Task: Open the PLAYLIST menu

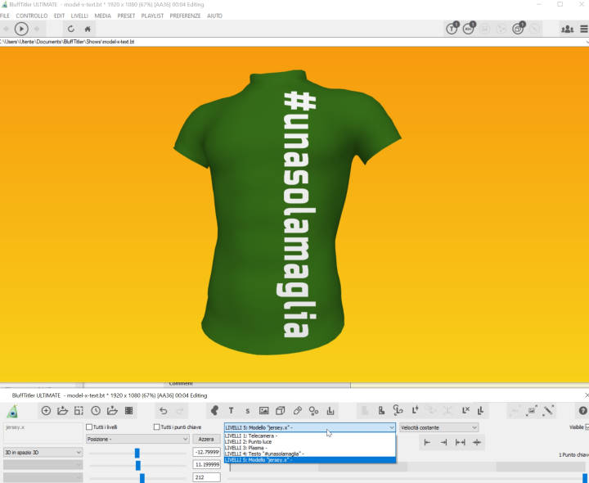Action: coord(152,16)
